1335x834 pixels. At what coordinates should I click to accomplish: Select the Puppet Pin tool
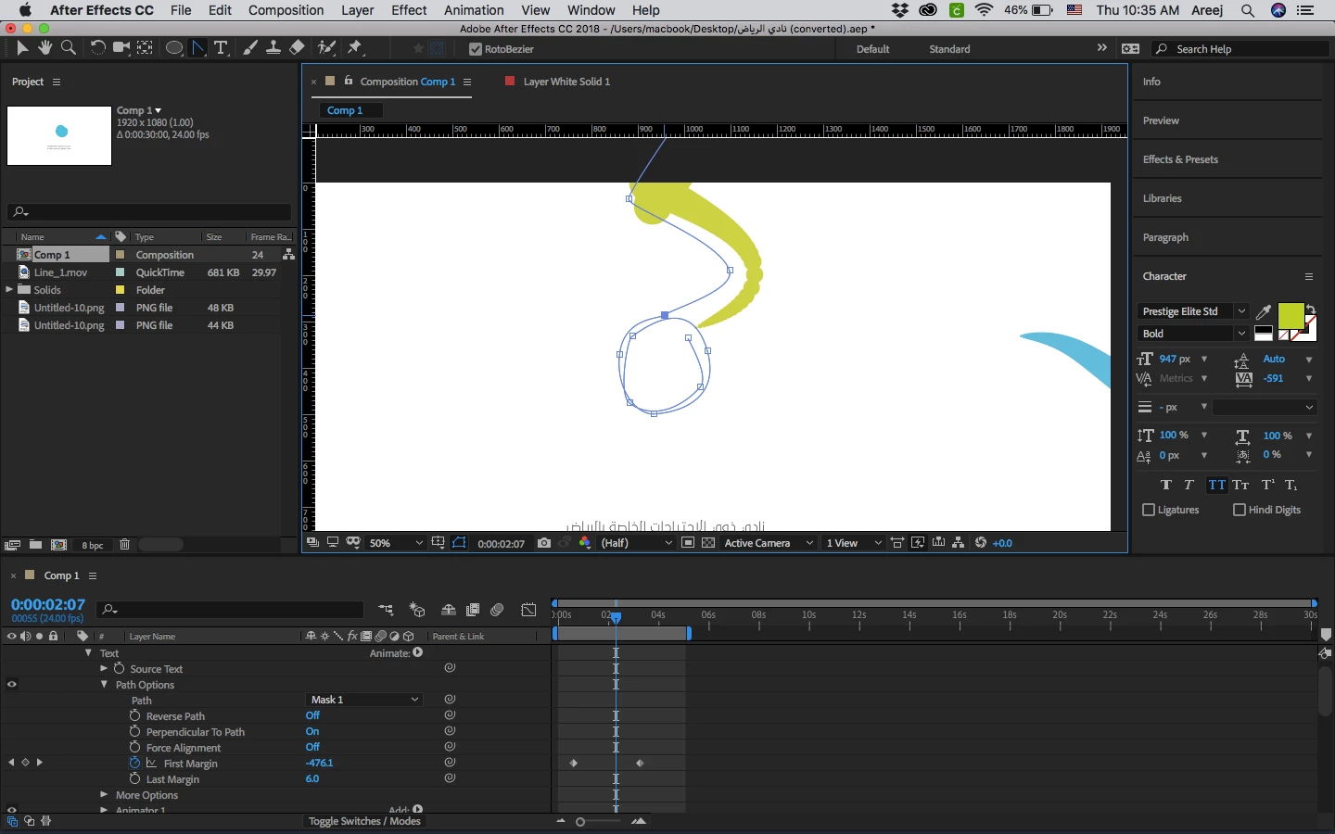click(x=355, y=47)
